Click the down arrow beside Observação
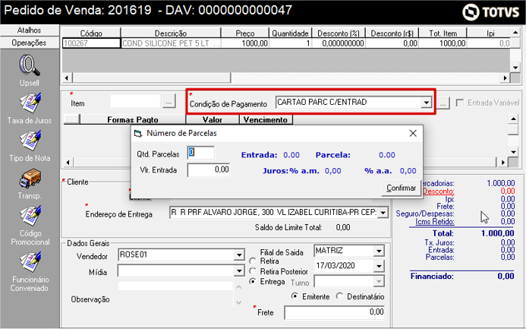This screenshot has width=526, height=329. [238, 302]
